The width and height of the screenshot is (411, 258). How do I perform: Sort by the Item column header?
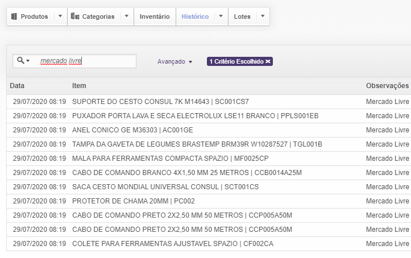coord(79,86)
